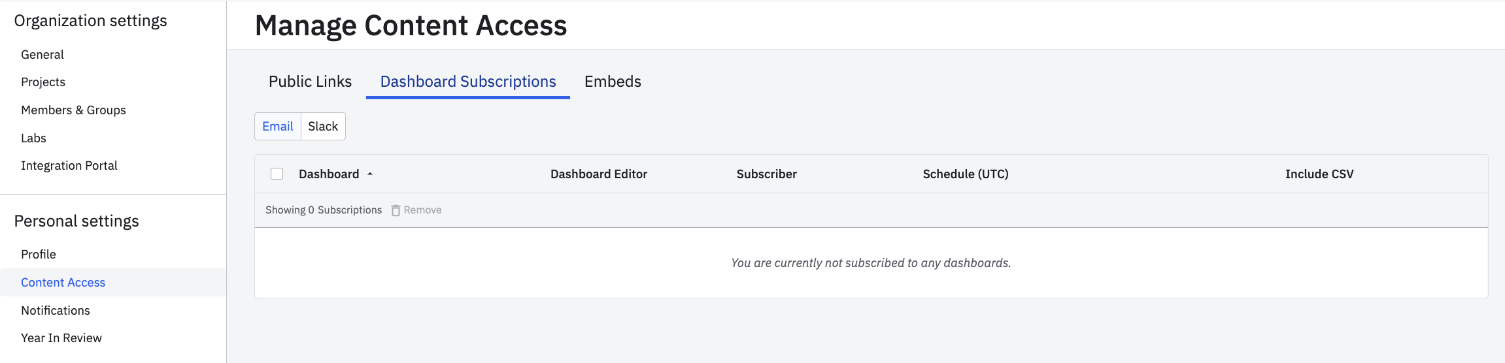Viewport: 1505px width, 363px height.
Task: Click the Dashboard column sort arrow
Action: [370, 174]
